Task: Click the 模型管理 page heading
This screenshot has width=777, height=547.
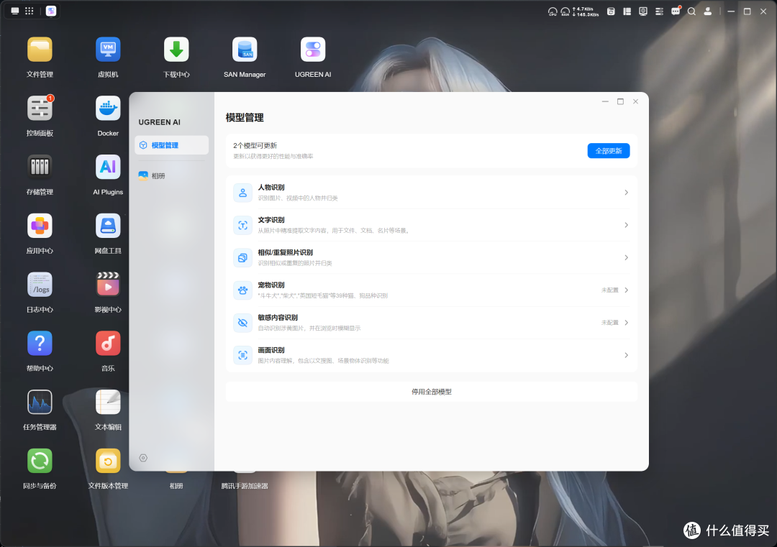Action: coord(245,118)
